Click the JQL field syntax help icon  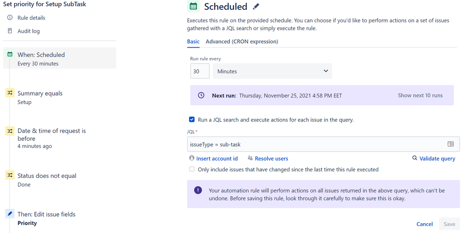[451, 144]
